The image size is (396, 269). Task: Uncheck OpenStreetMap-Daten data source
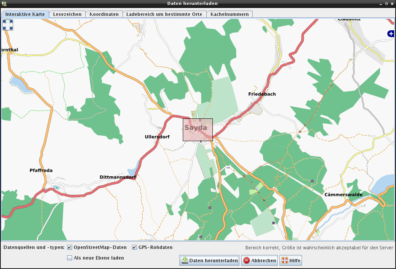click(70, 247)
